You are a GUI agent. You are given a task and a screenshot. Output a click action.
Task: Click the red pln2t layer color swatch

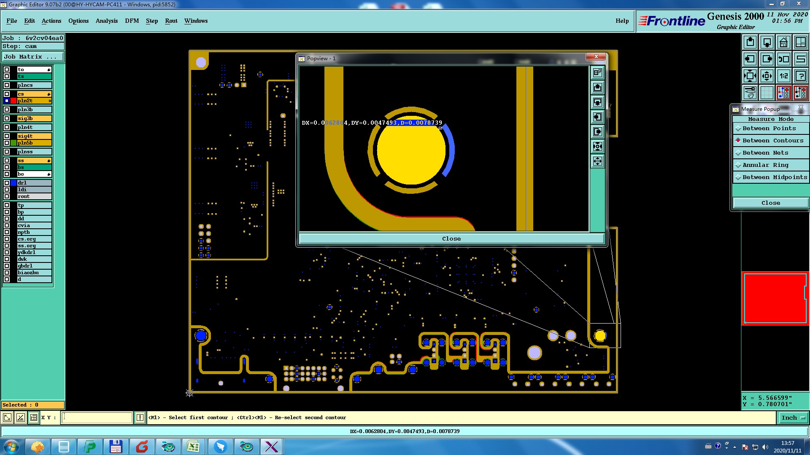point(13,101)
